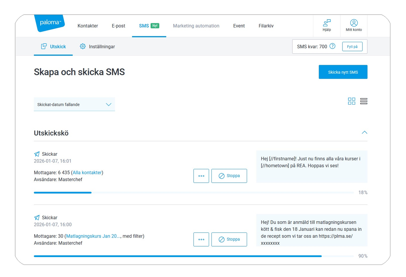Click the Paloma logo

click(x=49, y=23)
